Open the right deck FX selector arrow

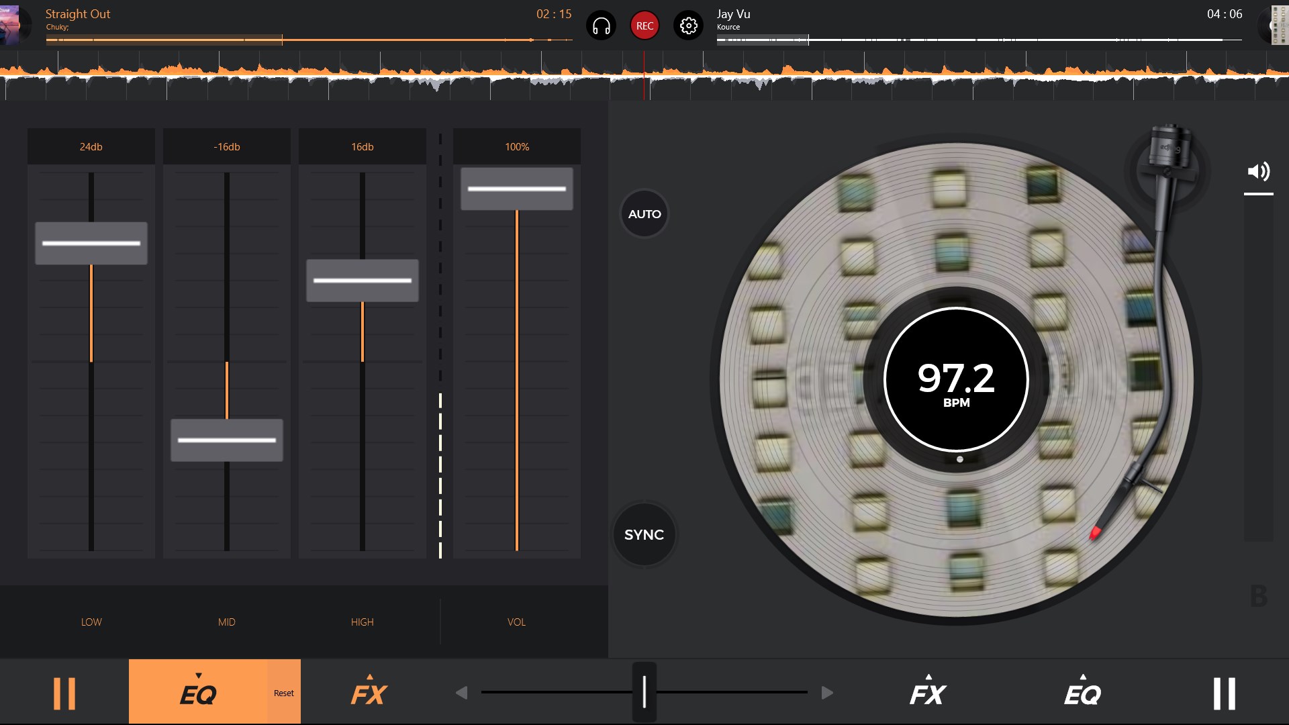pyautogui.click(x=928, y=678)
